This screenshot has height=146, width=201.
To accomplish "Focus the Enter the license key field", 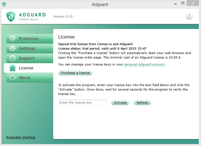I will (82, 102).
